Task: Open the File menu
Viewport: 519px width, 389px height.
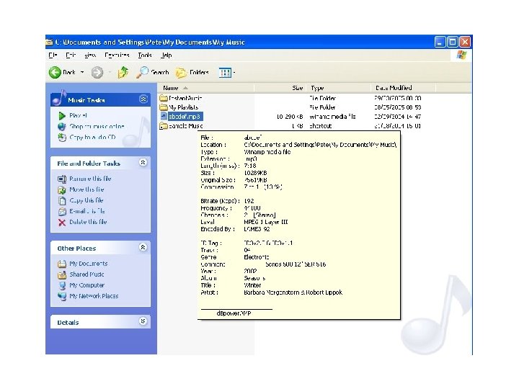Action: click(x=53, y=55)
